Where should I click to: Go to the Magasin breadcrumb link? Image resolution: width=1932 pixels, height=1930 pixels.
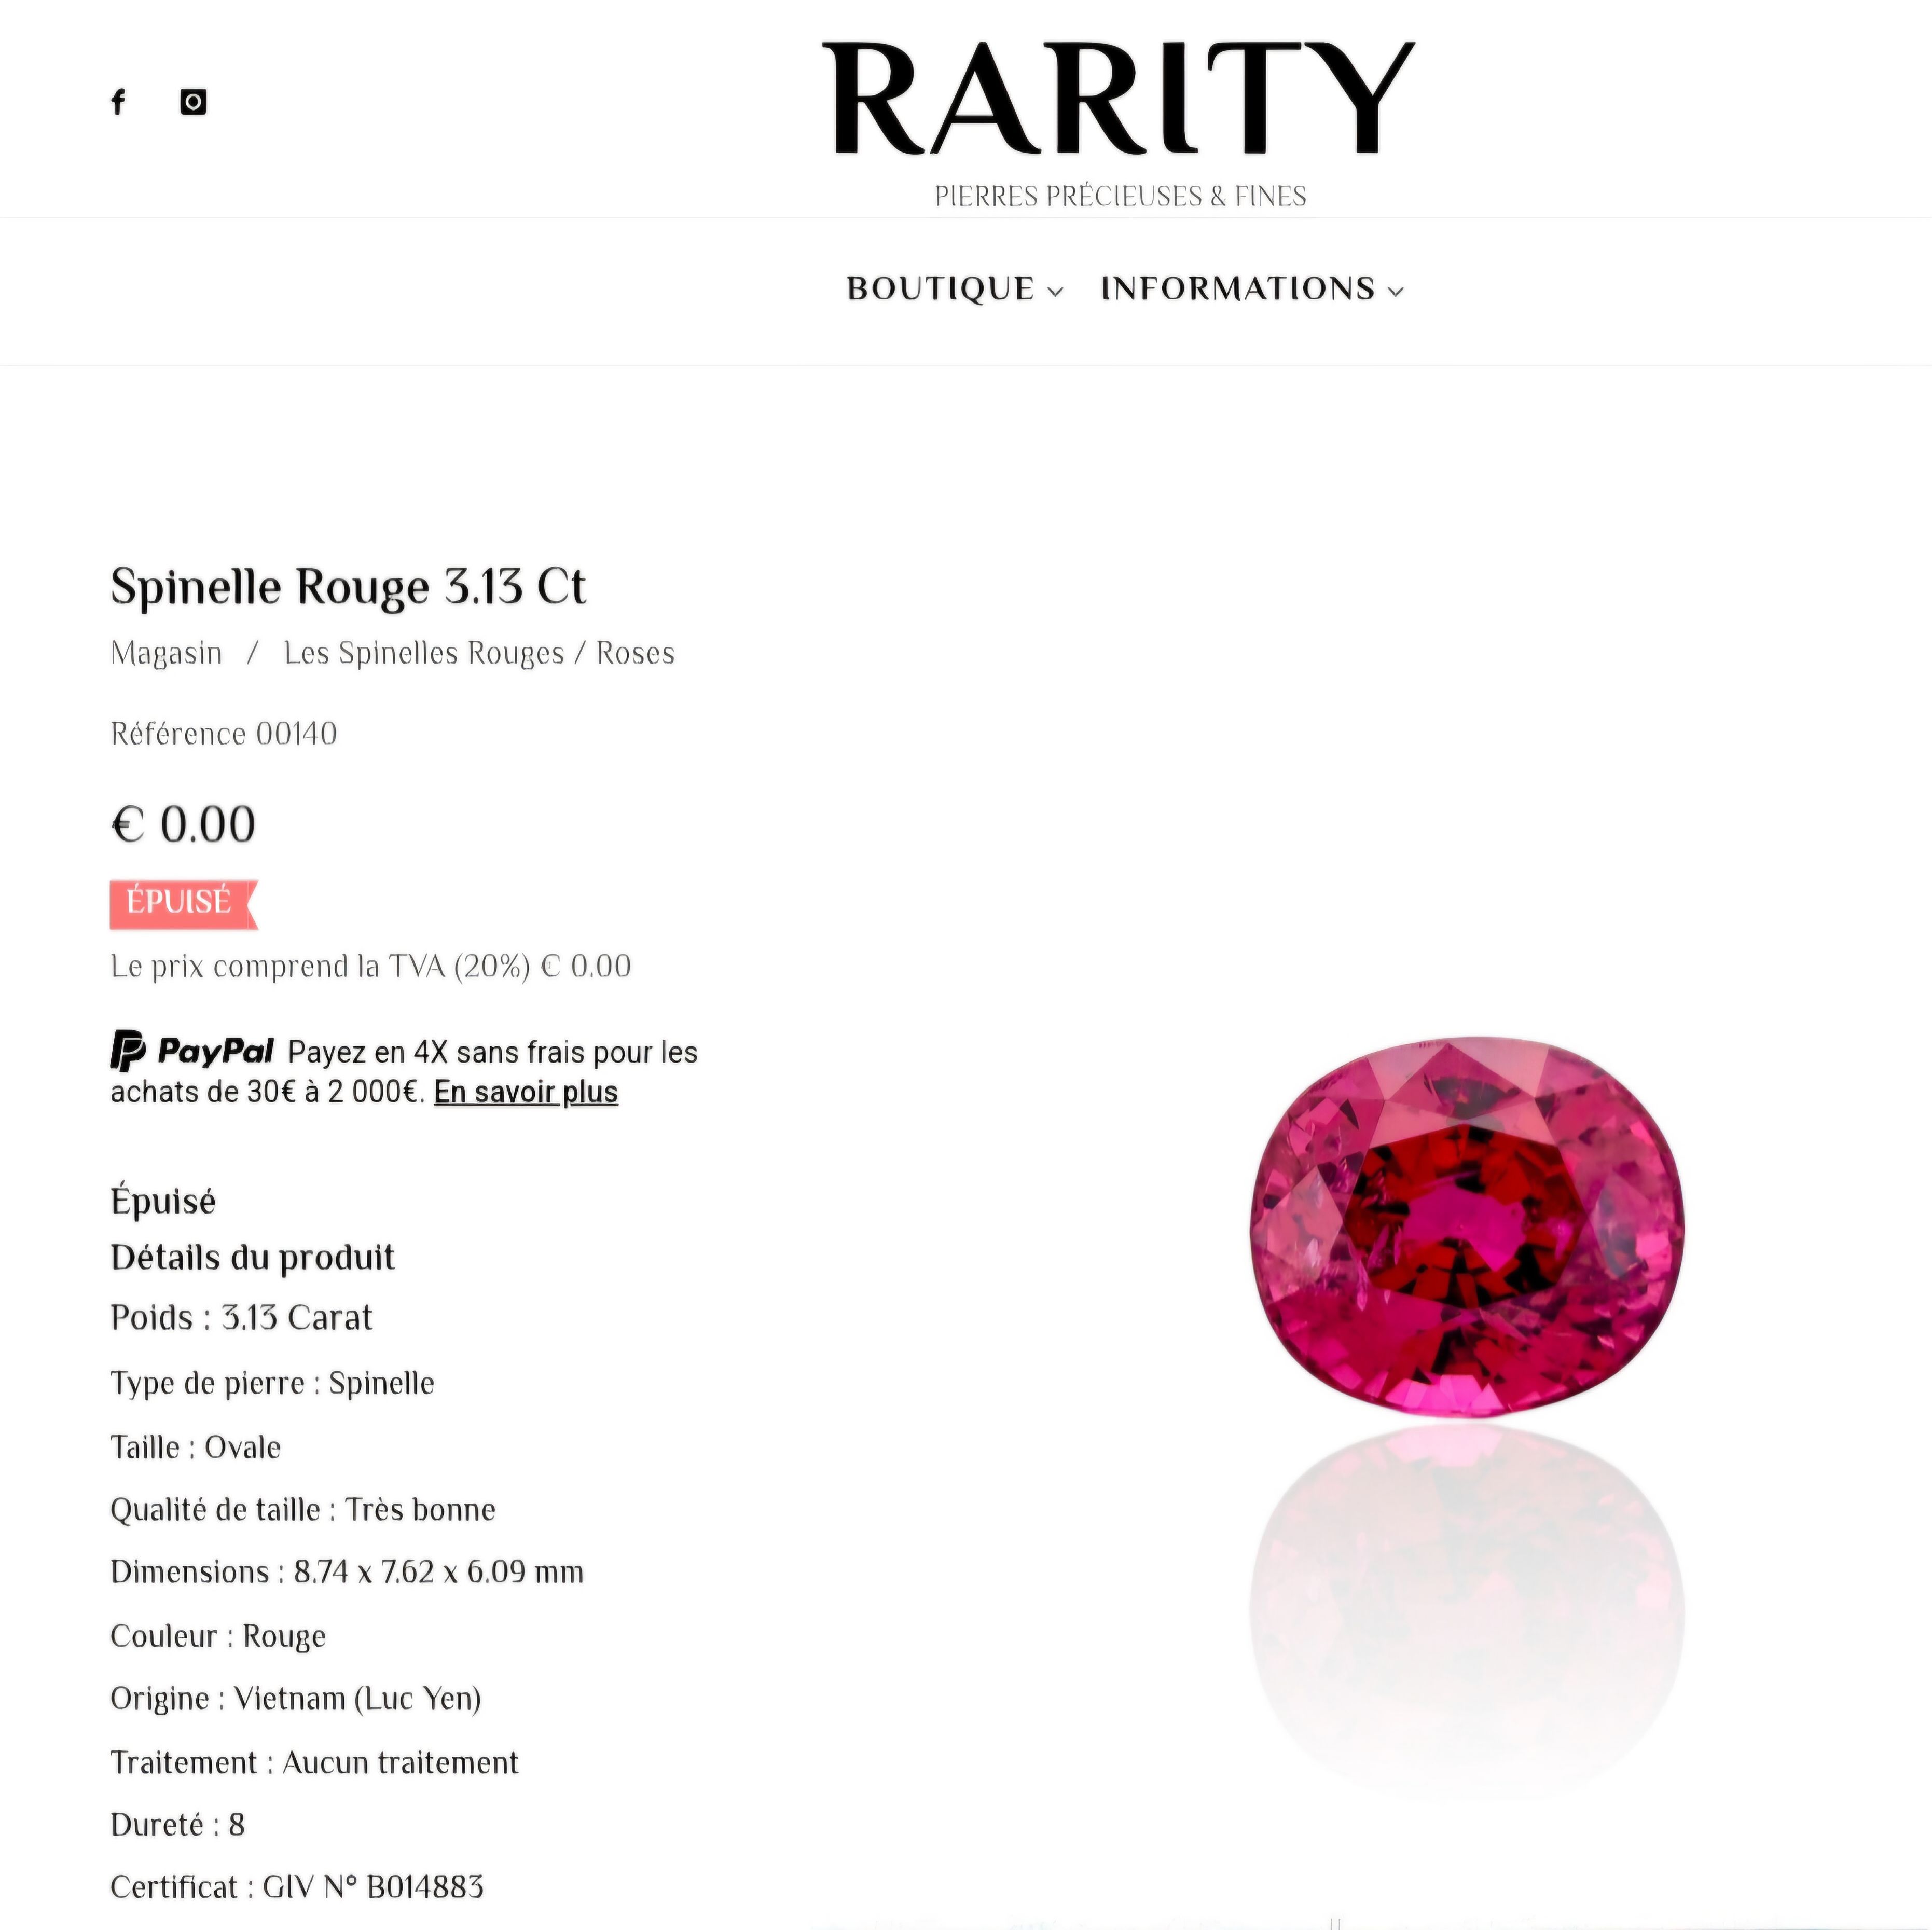pyautogui.click(x=166, y=653)
